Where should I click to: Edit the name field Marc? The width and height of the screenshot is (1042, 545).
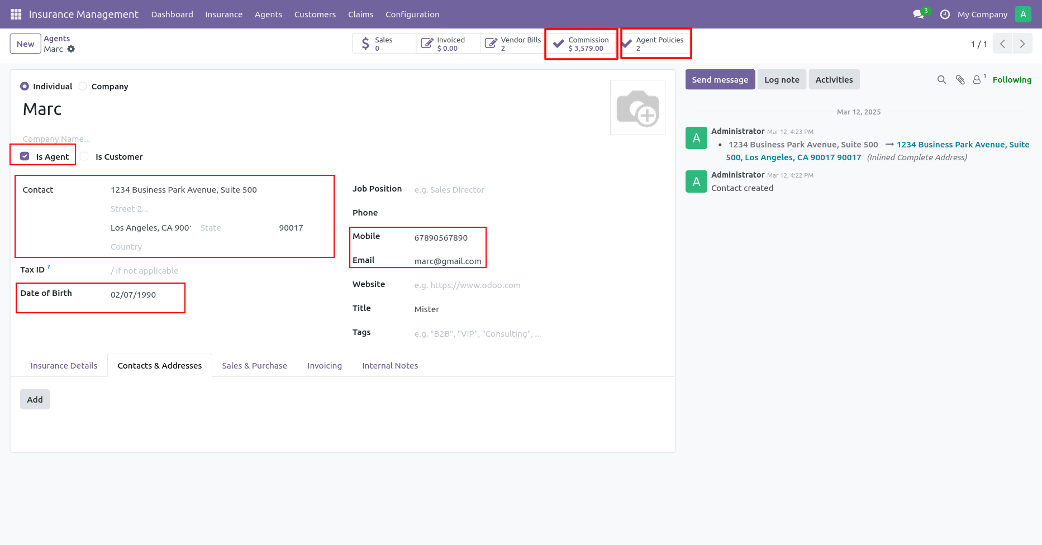[313, 109]
